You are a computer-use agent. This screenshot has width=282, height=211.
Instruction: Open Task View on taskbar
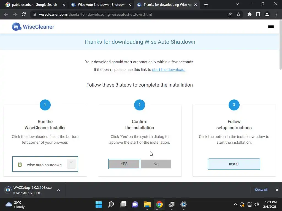point(123,204)
